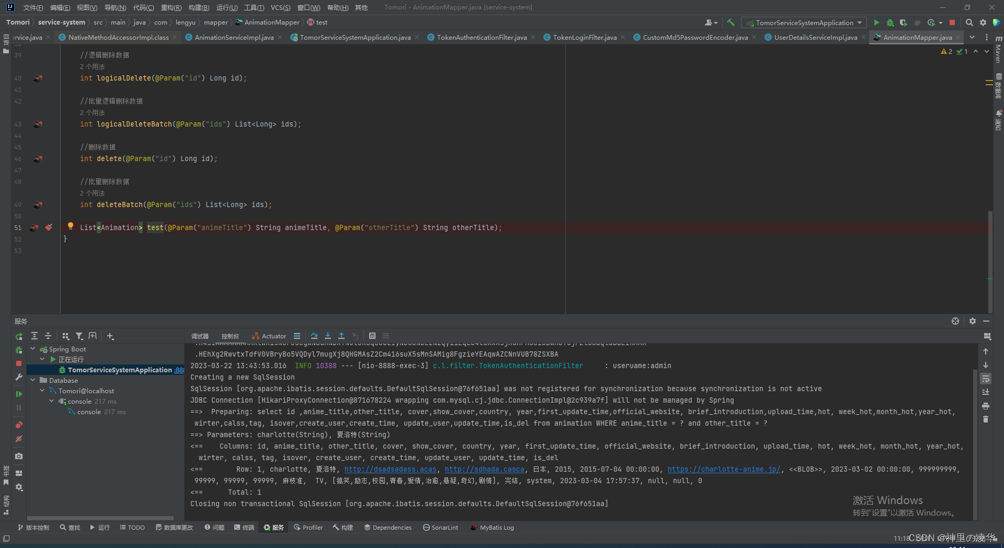The image size is (1004, 548).
Task: Click the build project hammer icon
Action: [731, 22]
